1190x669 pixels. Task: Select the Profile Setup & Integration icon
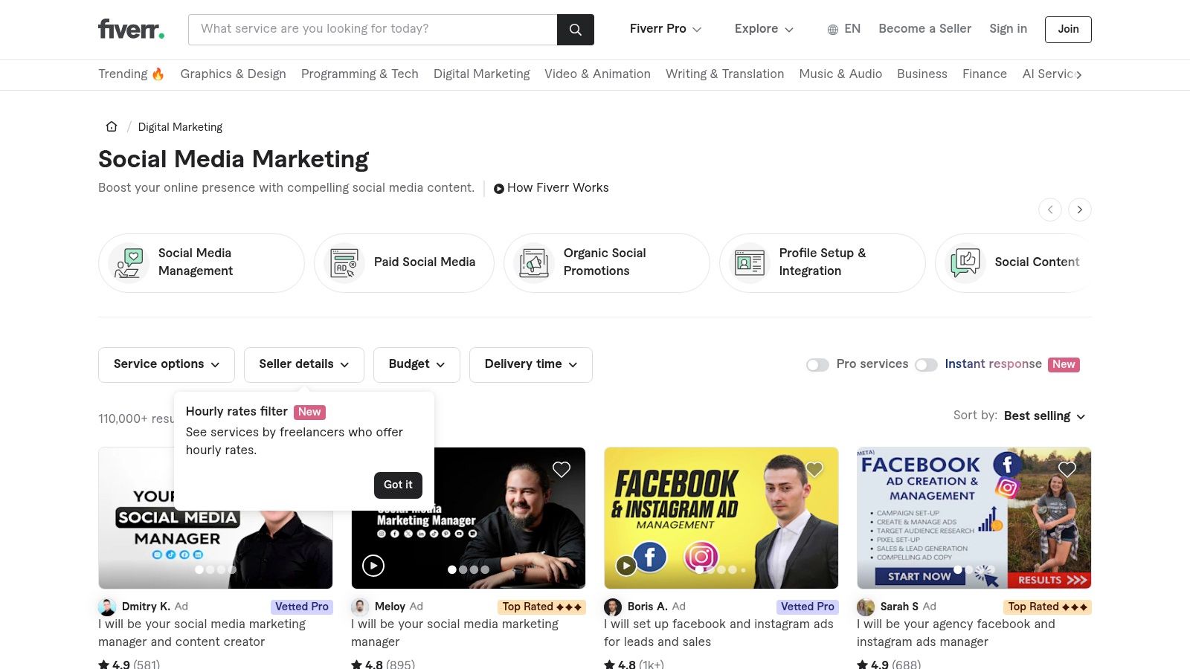pyautogui.click(x=748, y=262)
